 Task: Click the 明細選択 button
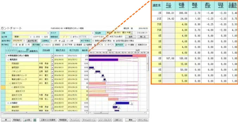[17, 120]
